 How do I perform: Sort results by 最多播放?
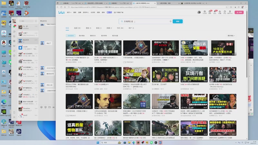[x=82, y=35]
